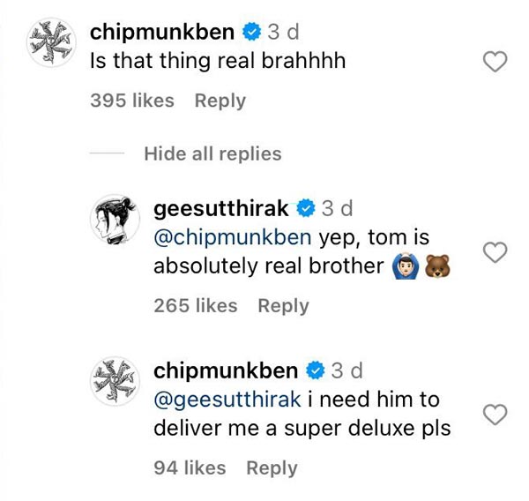The width and height of the screenshot is (529, 501).
Task: Click the verified badge next to geesutthirak
Action: (305, 209)
